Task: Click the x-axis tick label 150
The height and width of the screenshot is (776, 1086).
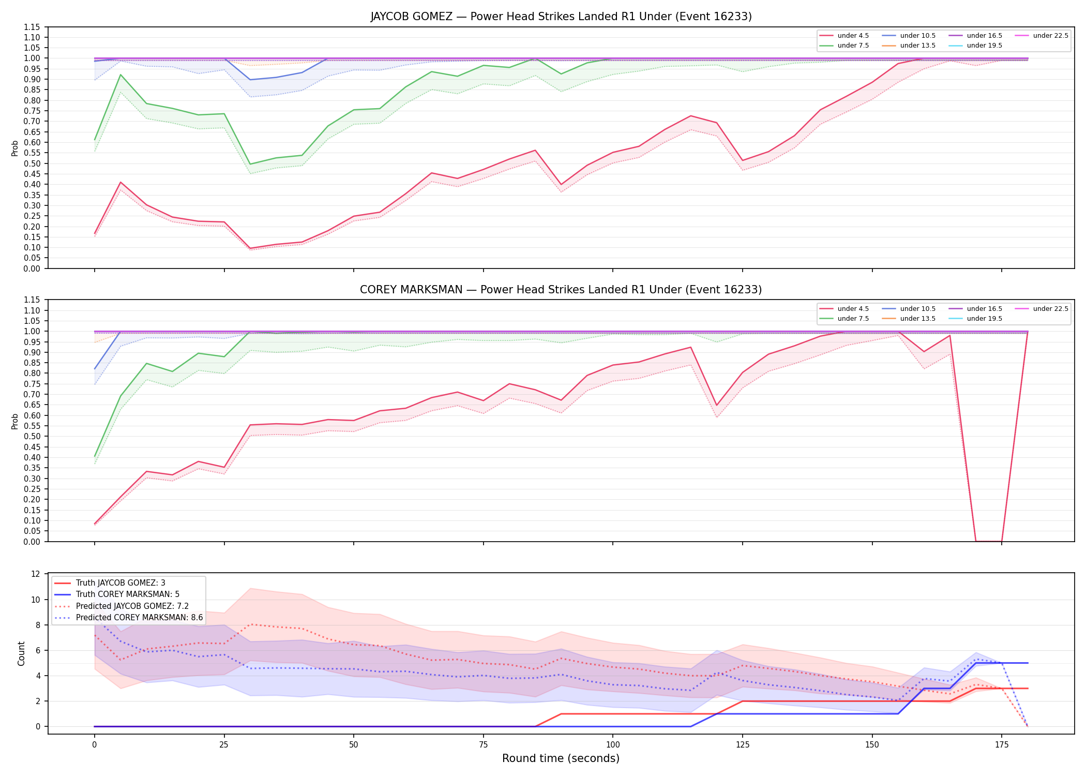Action: pyautogui.click(x=872, y=744)
